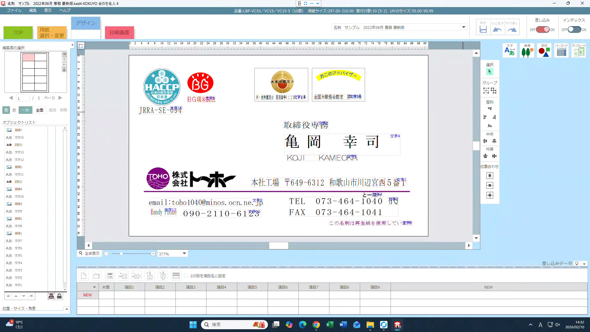The width and height of the screenshot is (590, 332).
Task: Toggle the 差し込み switch off
Action: 543,30
